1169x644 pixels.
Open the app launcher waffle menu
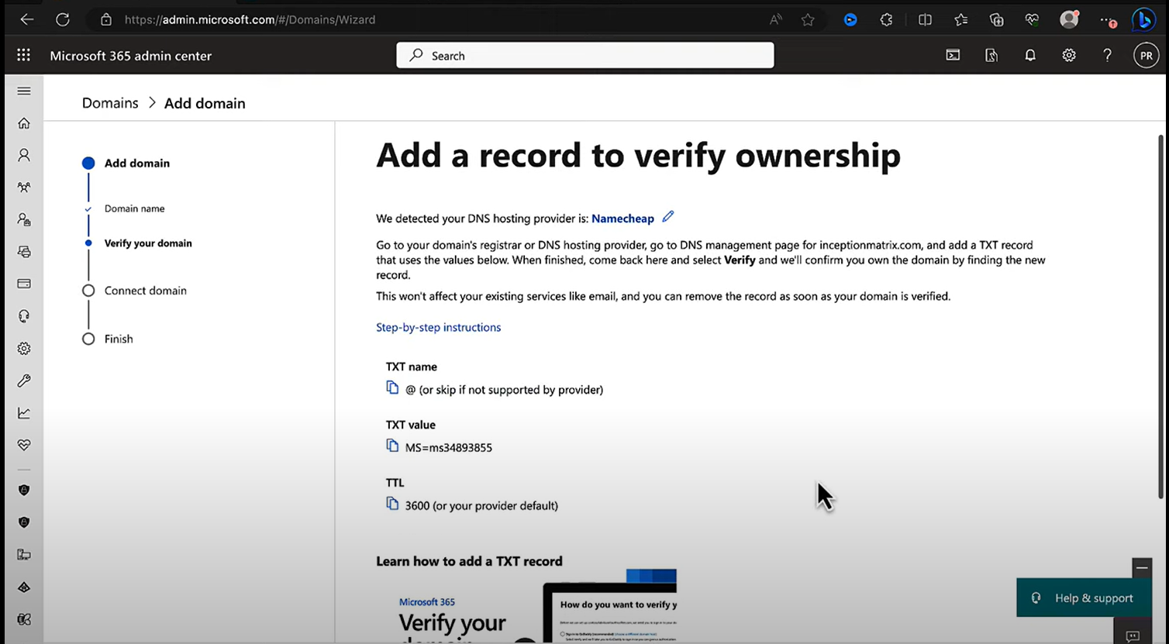(x=24, y=55)
